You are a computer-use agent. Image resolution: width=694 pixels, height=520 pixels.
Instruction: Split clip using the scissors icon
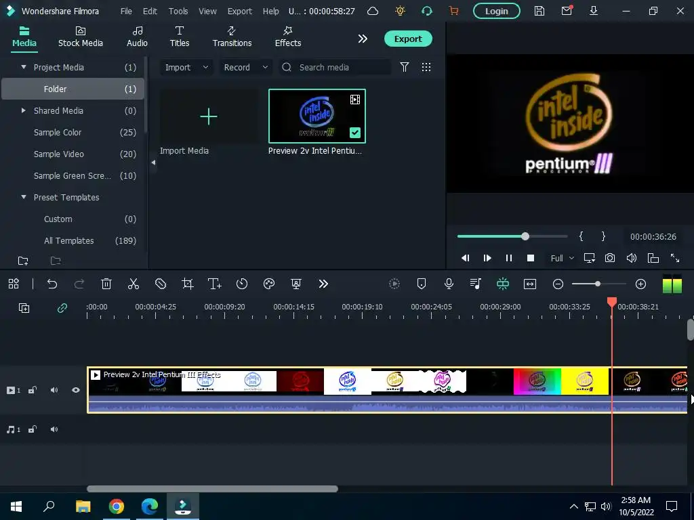pos(134,284)
